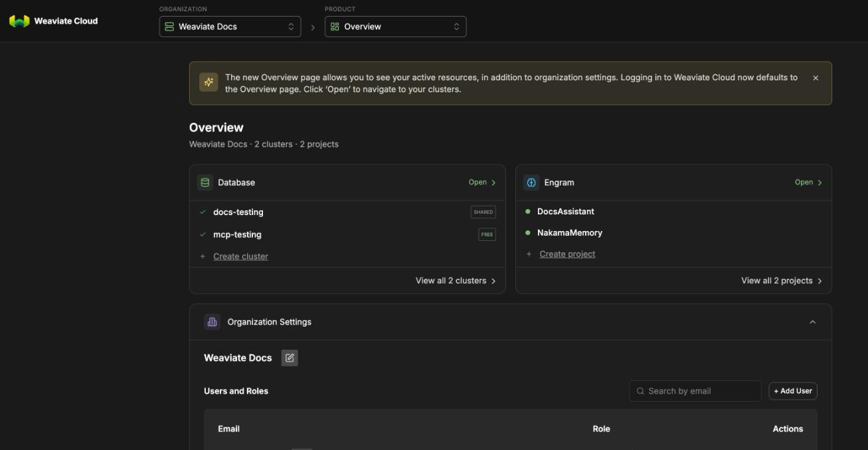Click the Overview page heading
Image resolution: width=868 pixels, height=450 pixels.
pos(217,127)
